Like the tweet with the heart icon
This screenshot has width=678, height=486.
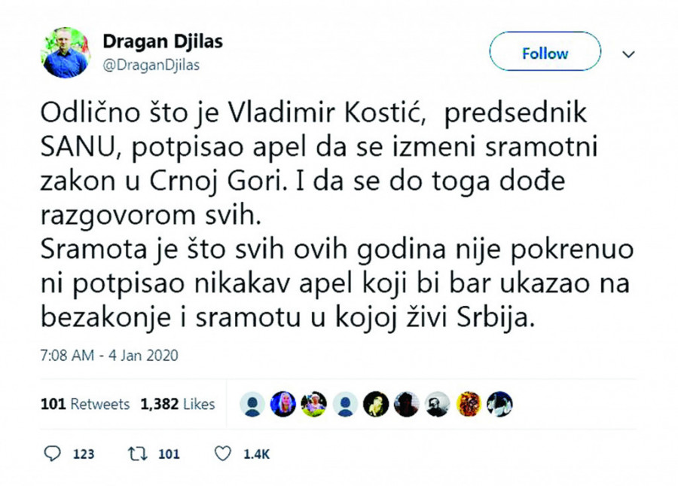coord(222,454)
